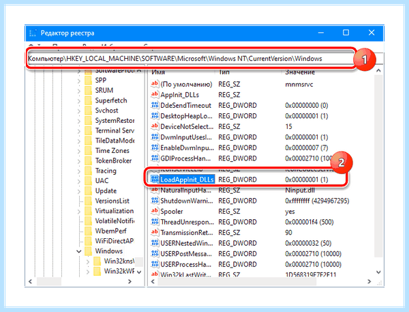Click the DWORD icon of DdeSendTimeout
Image resolution: width=409 pixels, height=312 pixels.
coord(155,105)
